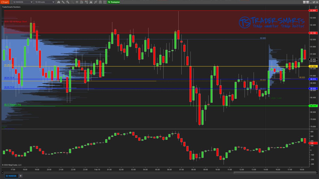Open the Chart Trader panel icon
The height and width of the screenshot is (179, 319).
click(x=86, y=2)
